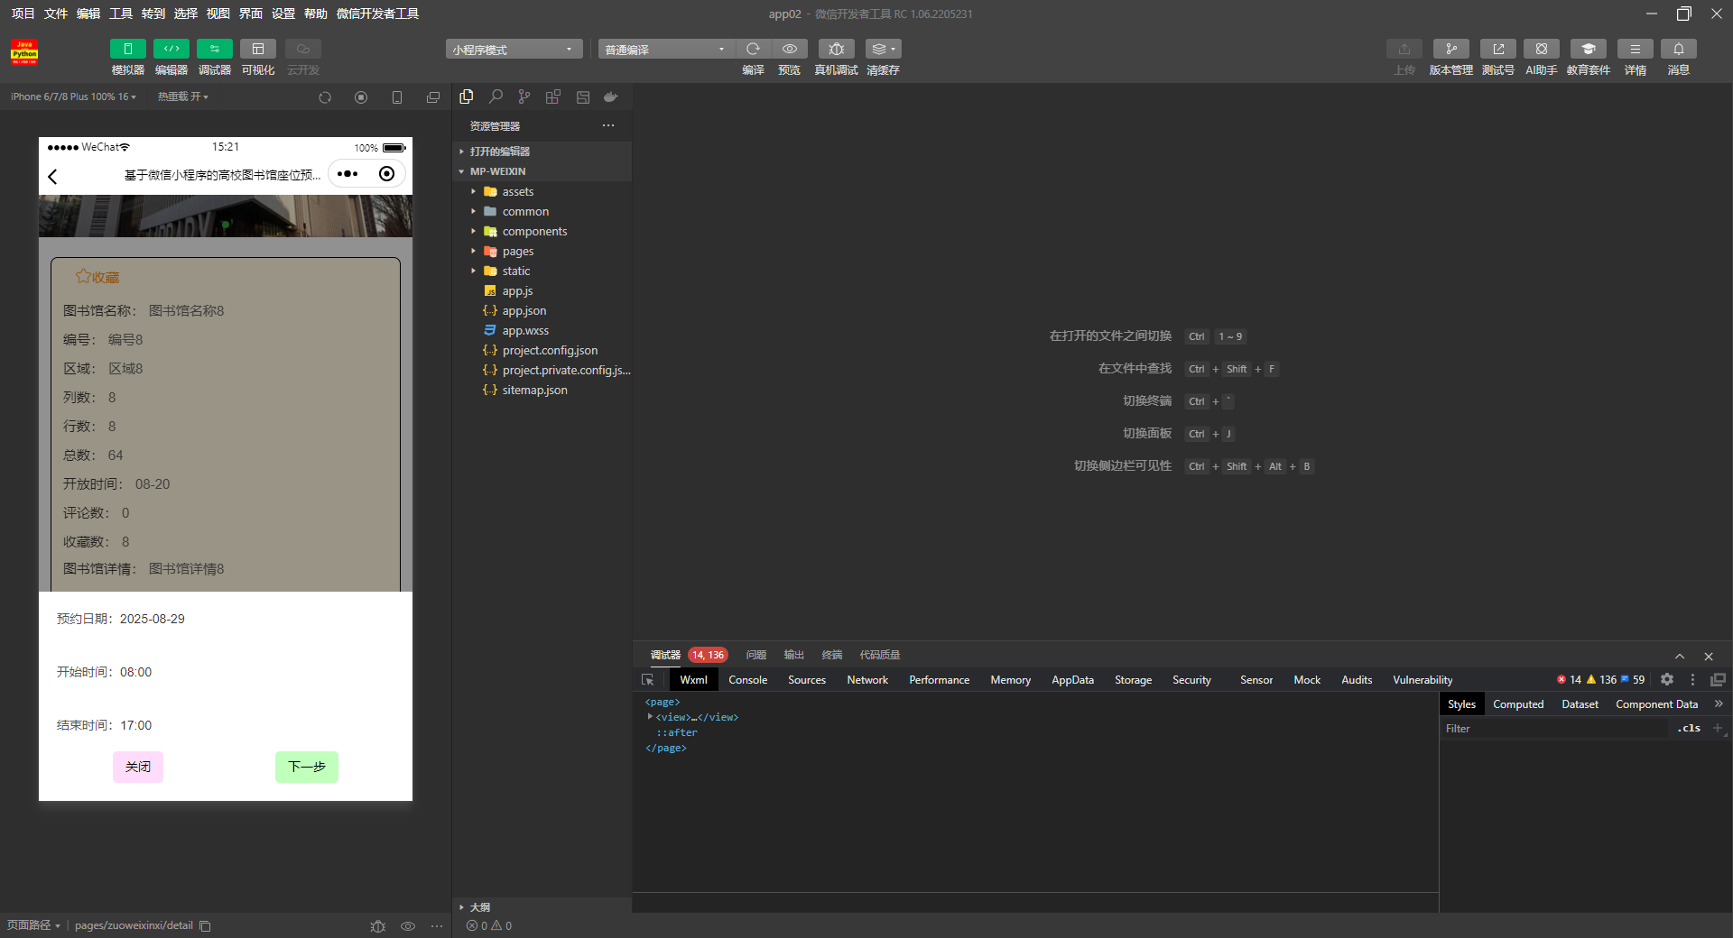Open the hot reload (热重载) dropdown
Viewport: 1733px width, 938px height.
tap(183, 97)
